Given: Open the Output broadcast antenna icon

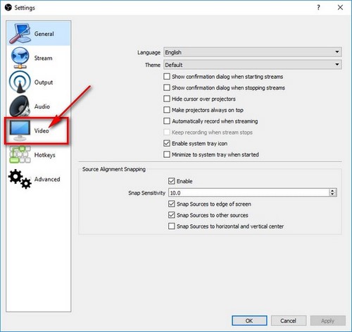Looking at the screenshot, I should tap(20, 82).
